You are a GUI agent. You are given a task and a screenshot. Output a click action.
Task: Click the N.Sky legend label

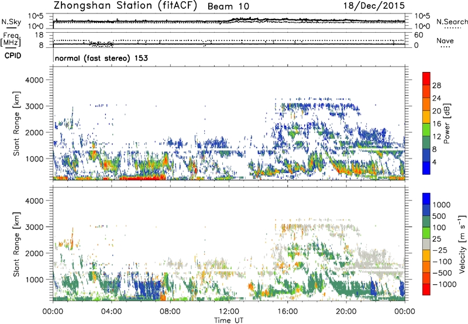pyautogui.click(x=11, y=22)
